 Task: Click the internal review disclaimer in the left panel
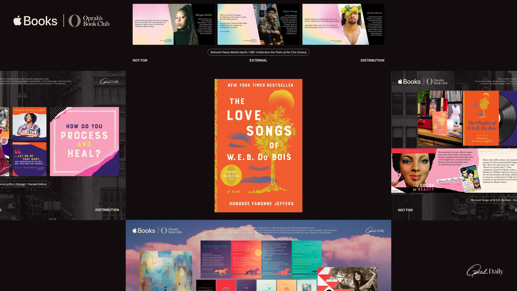36,81
